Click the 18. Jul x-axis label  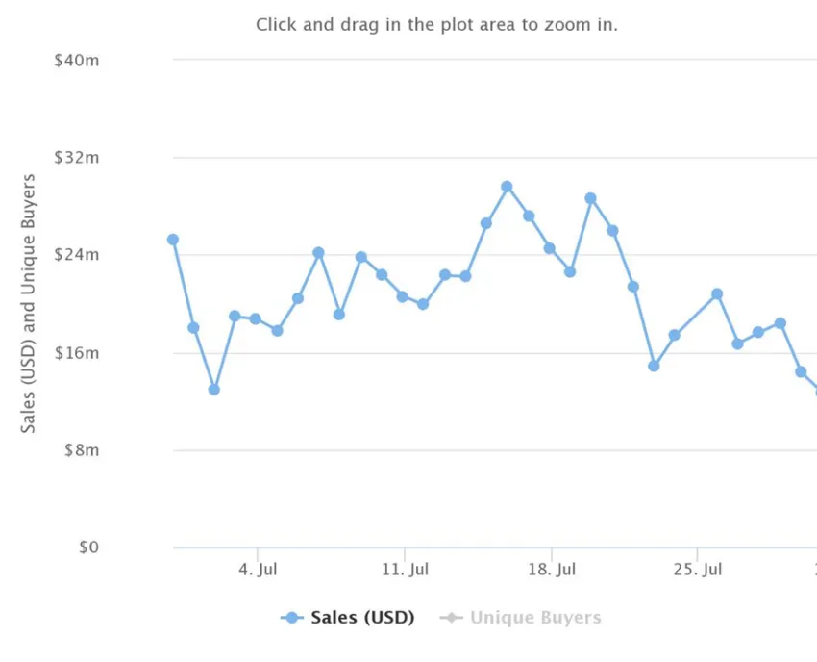point(552,569)
